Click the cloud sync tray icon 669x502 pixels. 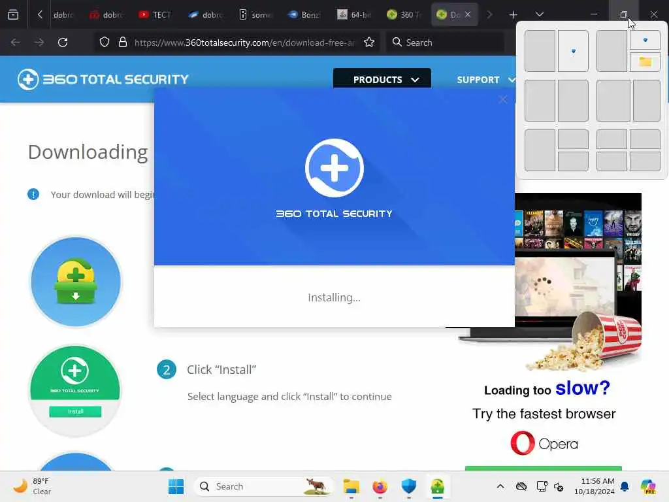click(521, 486)
